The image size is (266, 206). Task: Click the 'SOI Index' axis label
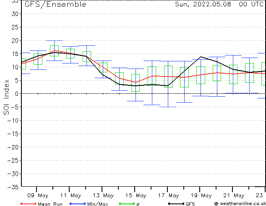(x=6, y=97)
